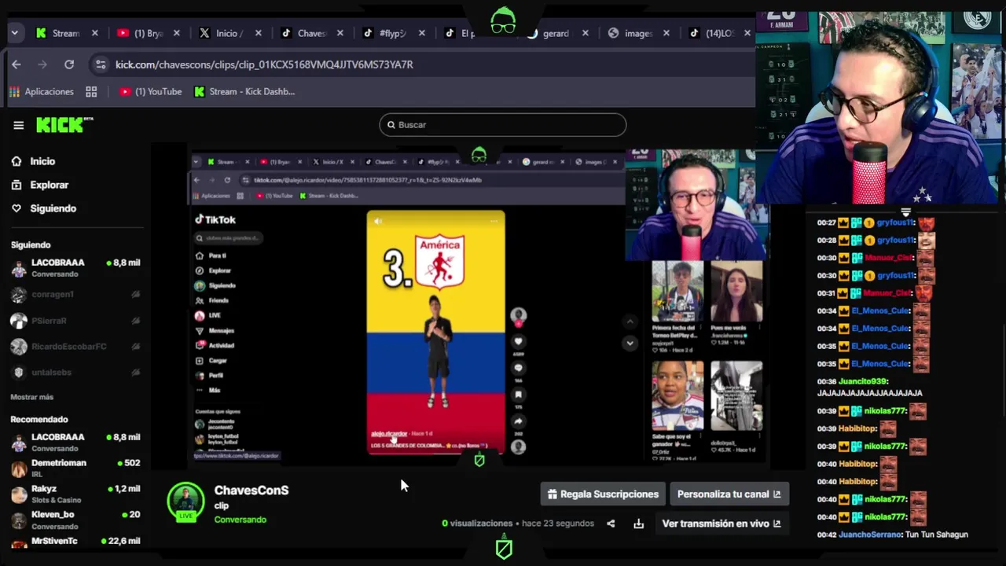The image size is (1006, 566).
Task: Click the search magnifier icon
Action: [x=391, y=125]
